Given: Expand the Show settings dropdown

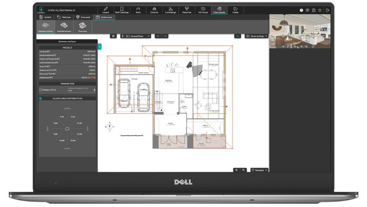Looking at the screenshot, I should coord(256,36).
